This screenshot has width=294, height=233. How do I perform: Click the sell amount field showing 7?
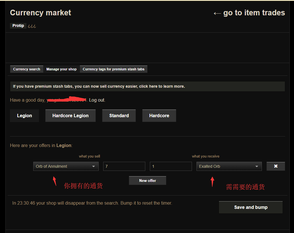coord(124,166)
